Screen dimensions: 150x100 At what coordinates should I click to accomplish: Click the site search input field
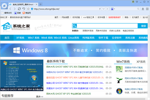click(107, 26)
